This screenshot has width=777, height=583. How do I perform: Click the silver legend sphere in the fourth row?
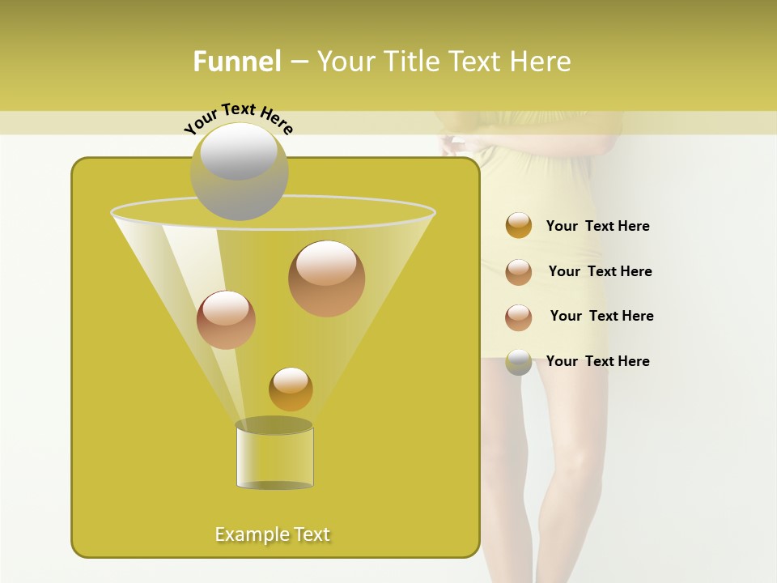pyautogui.click(x=518, y=362)
